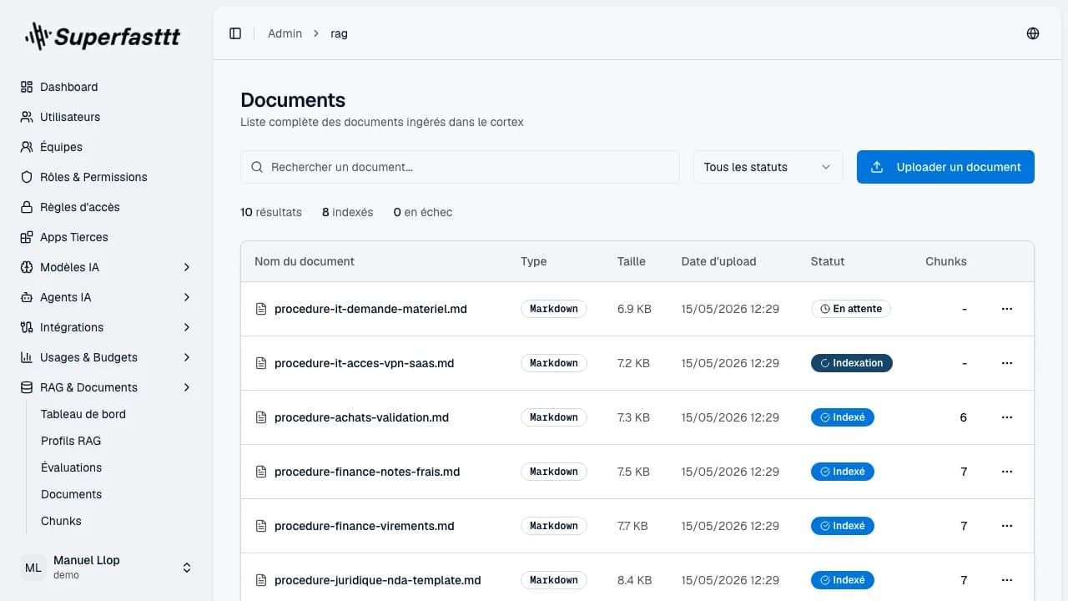Click Indexé badge for procedure-finance-notes-frais.md

point(843,472)
